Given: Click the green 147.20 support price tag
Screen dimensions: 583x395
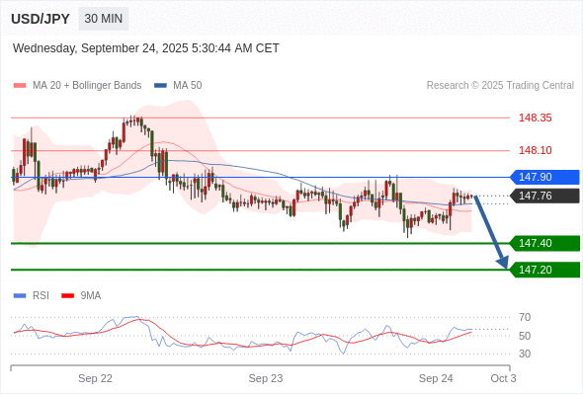Looking at the screenshot, I should [x=544, y=270].
